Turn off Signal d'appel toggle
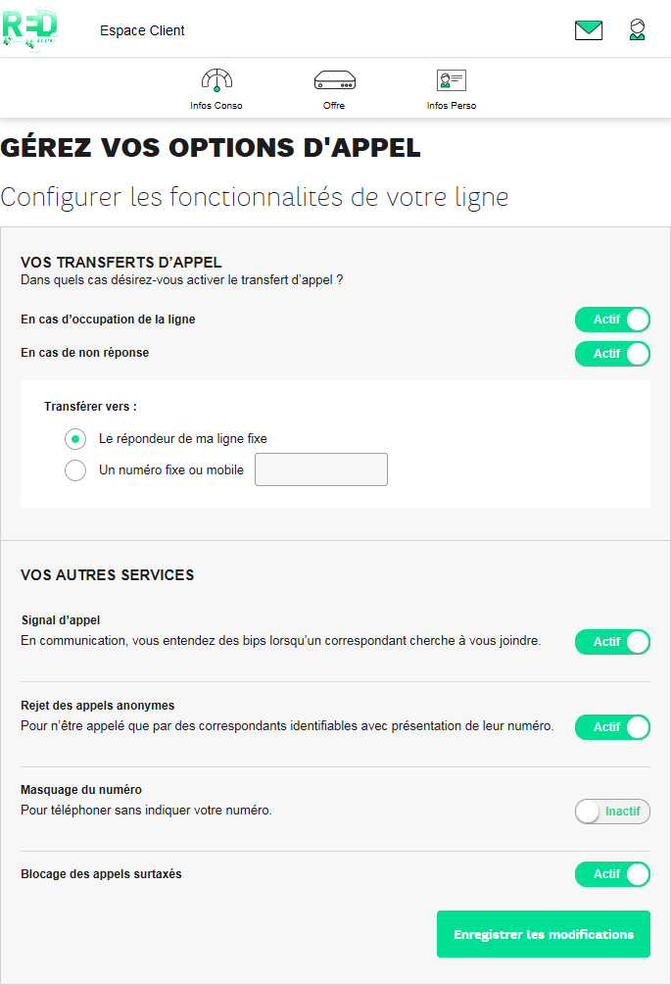Viewport: 671px width, 985px height. click(x=612, y=642)
